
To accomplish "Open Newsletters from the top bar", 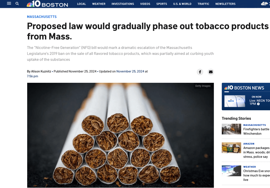I will tap(225, 4).
